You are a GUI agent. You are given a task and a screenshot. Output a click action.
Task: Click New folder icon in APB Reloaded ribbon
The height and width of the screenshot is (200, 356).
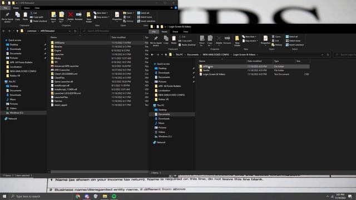[x=89, y=17]
